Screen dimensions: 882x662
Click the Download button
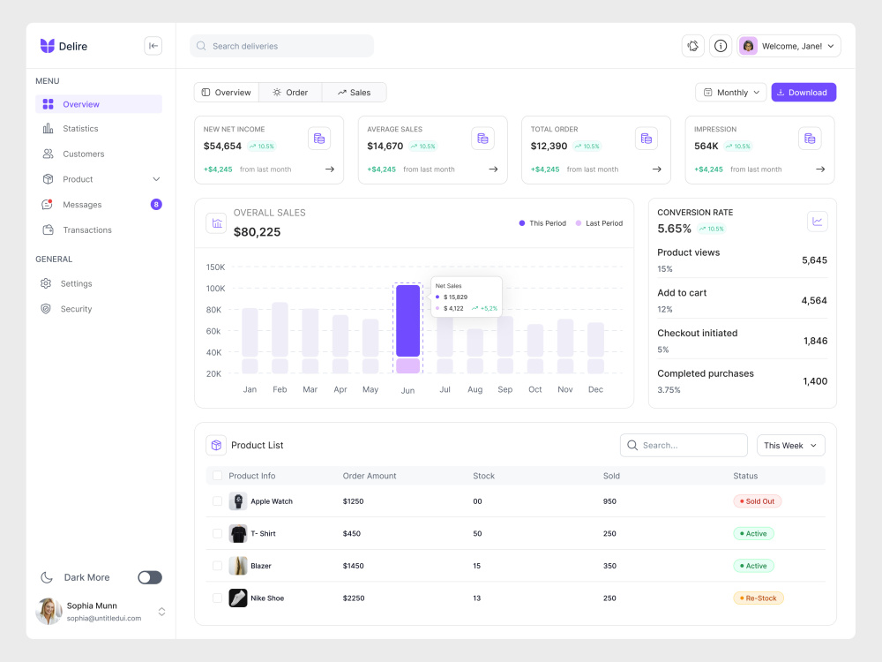click(804, 93)
